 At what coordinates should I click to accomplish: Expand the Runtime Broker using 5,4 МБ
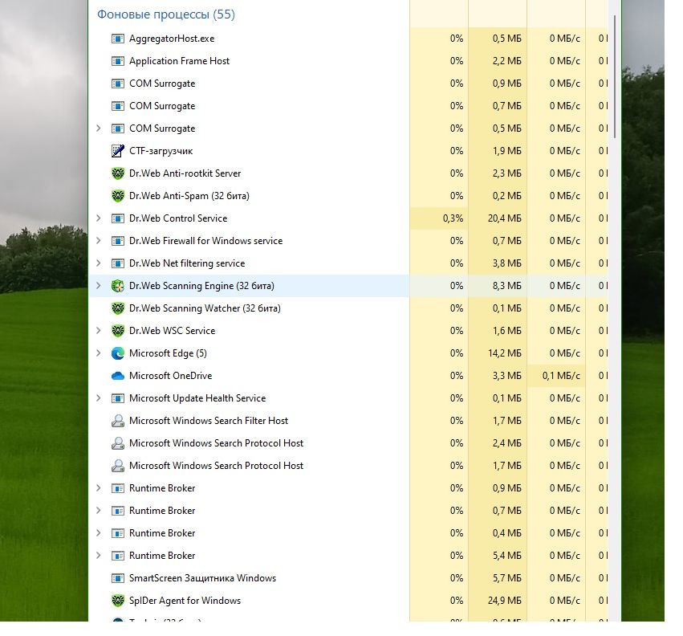(x=99, y=556)
